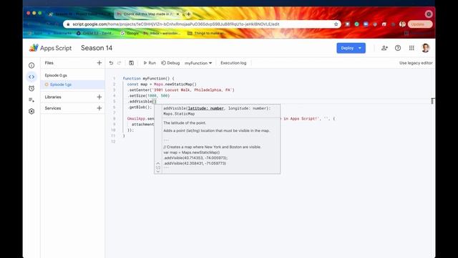Image resolution: width=458 pixels, height=258 pixels.
Task: Open the Google account avatar
Action: click(x=426, y=48)
